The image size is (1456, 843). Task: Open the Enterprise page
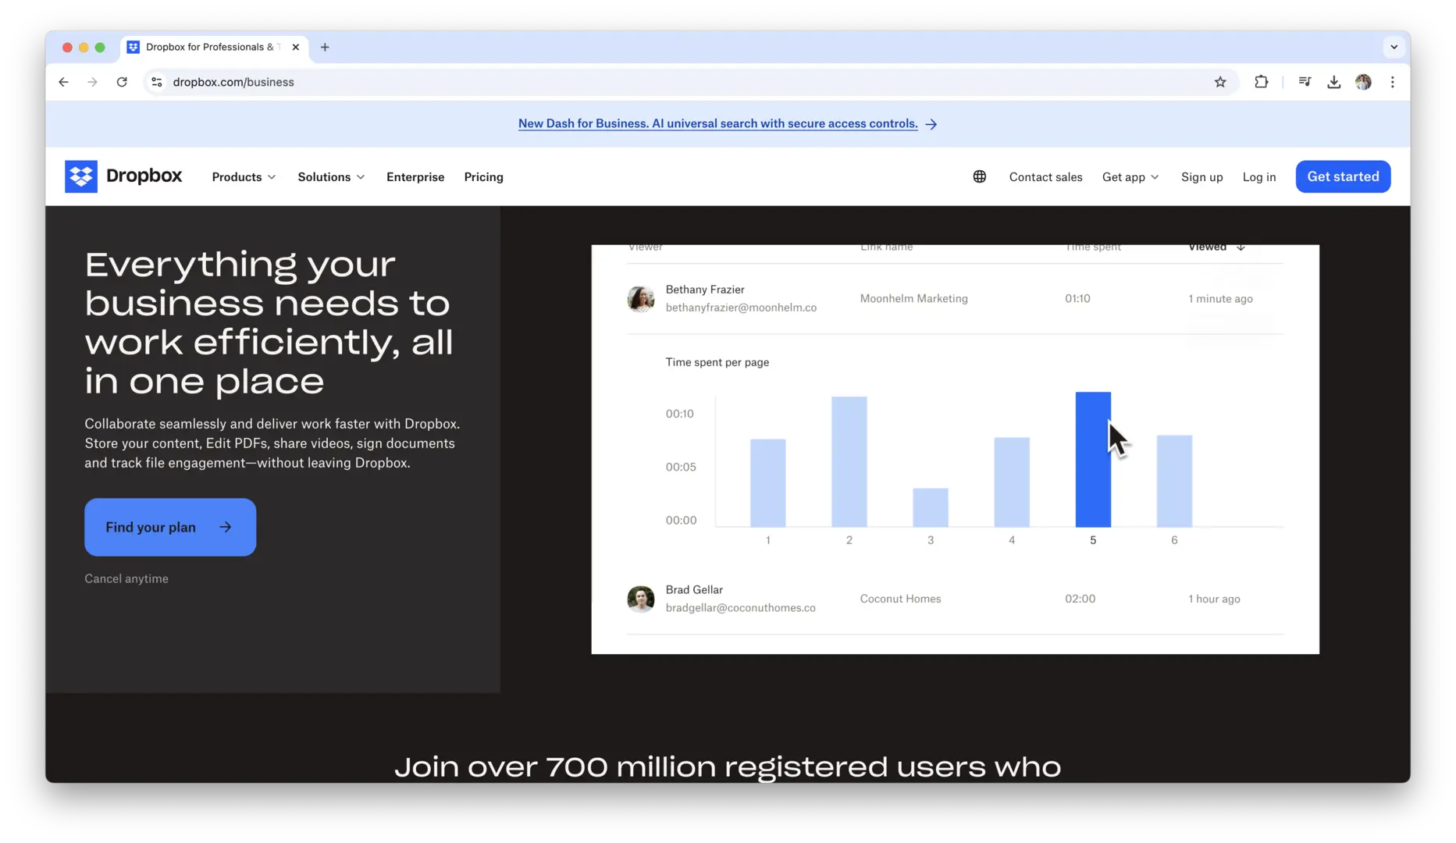click(415, 177)
